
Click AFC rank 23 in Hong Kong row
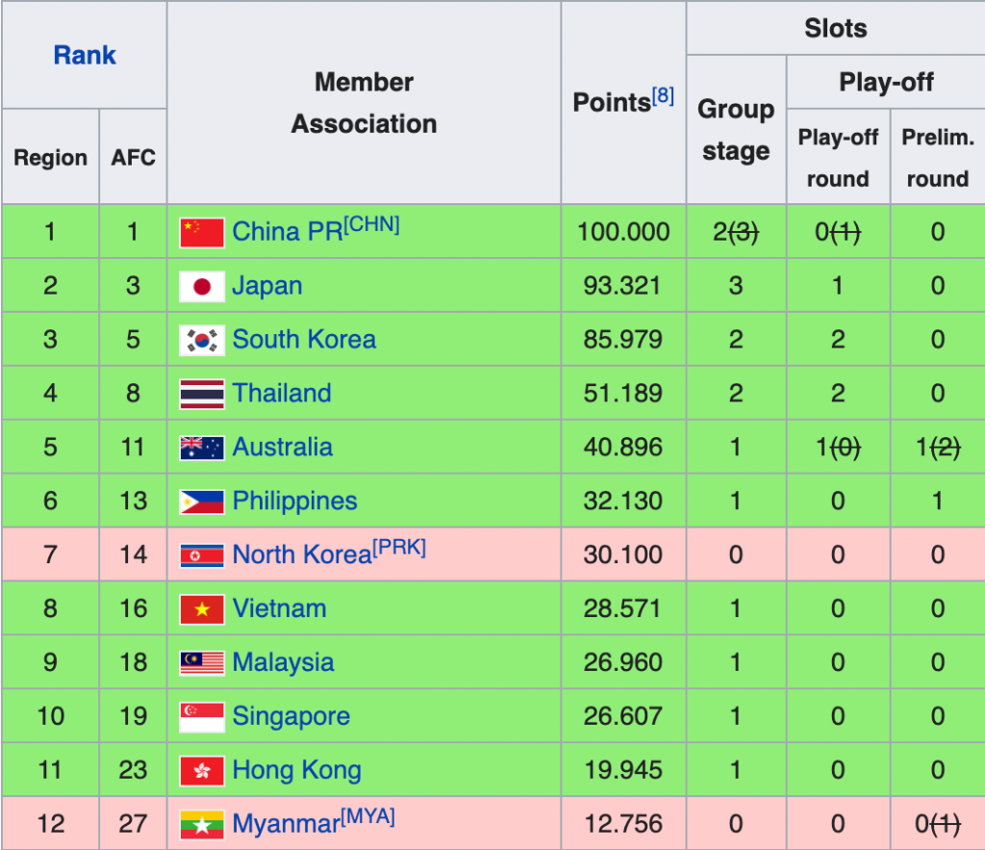(x=133, y=770)
